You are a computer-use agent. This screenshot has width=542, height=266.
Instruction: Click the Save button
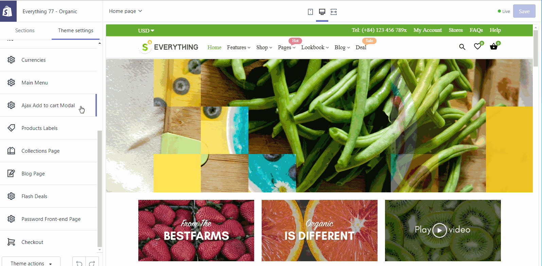(524, 11)
